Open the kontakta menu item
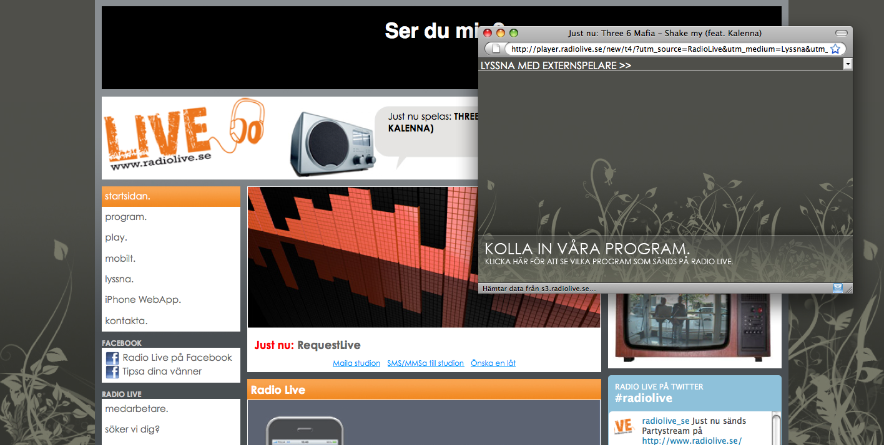Image resolution: width=884 pixels, height=445 pixels. 171,321
